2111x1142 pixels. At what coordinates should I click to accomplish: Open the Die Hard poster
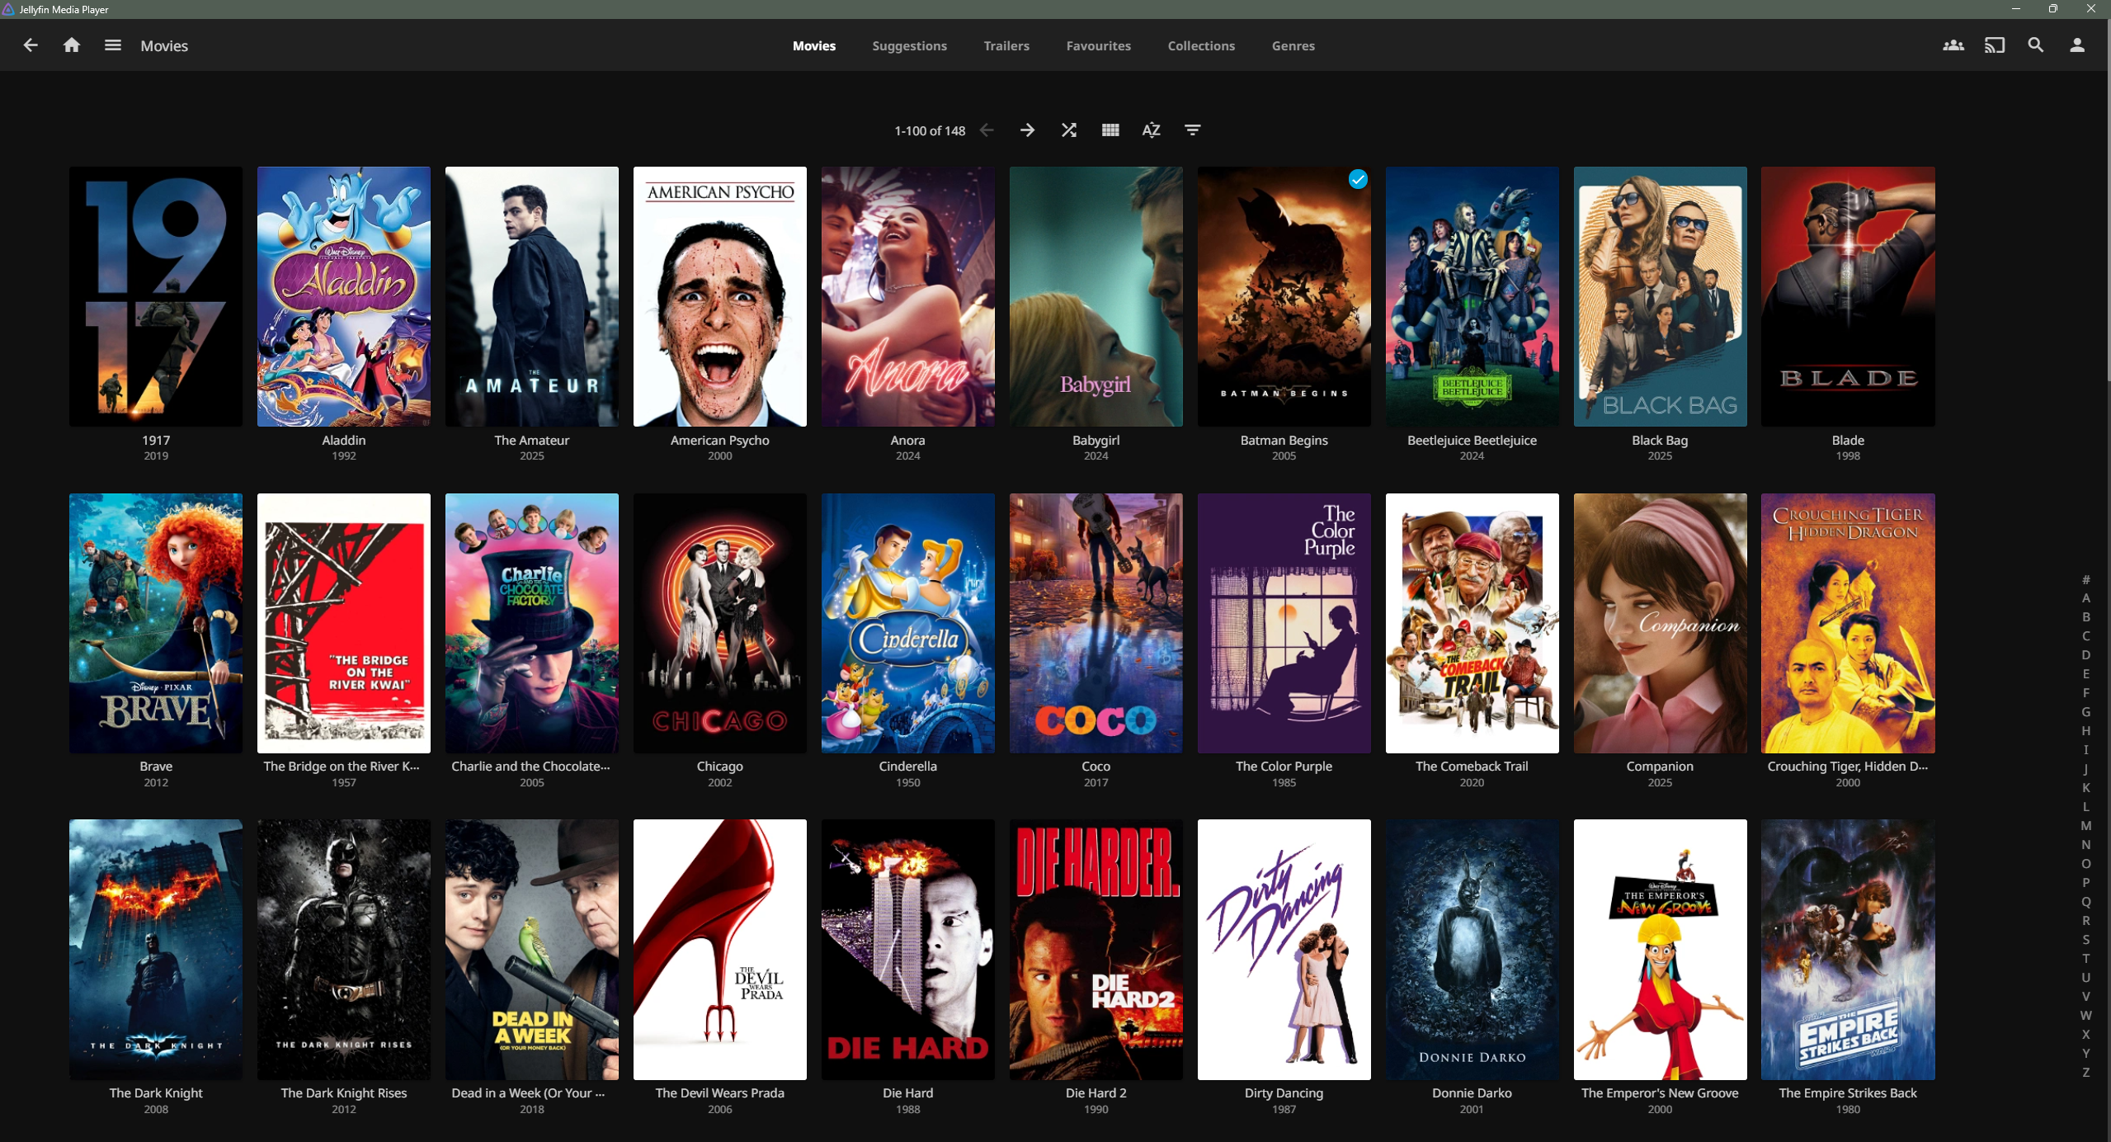(908, 949)
